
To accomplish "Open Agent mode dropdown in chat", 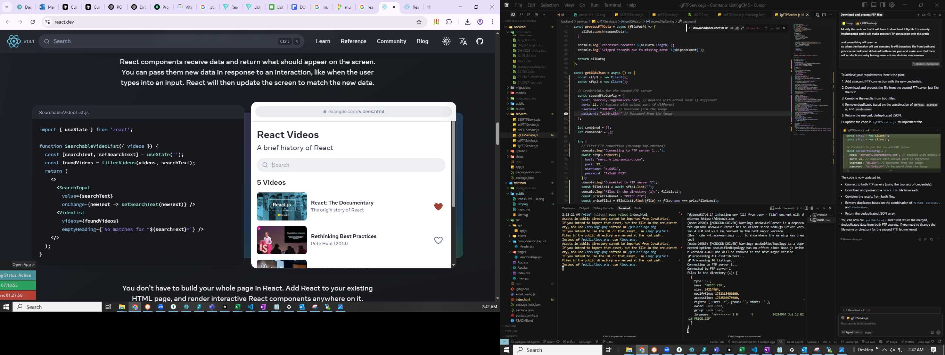I will click(852, 333).
